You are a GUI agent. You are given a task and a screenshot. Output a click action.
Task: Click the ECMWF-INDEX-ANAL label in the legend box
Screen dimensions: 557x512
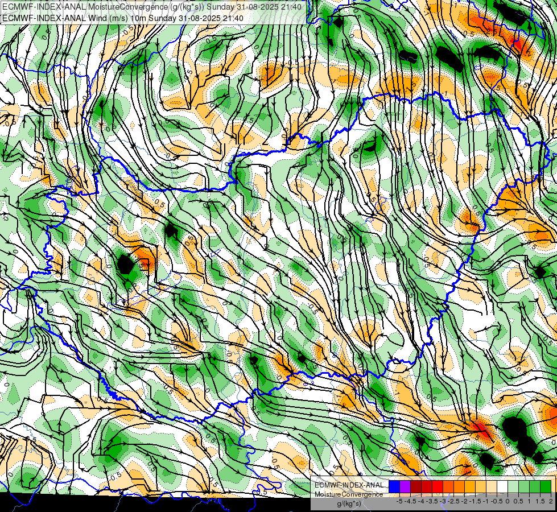coord(349,485)
